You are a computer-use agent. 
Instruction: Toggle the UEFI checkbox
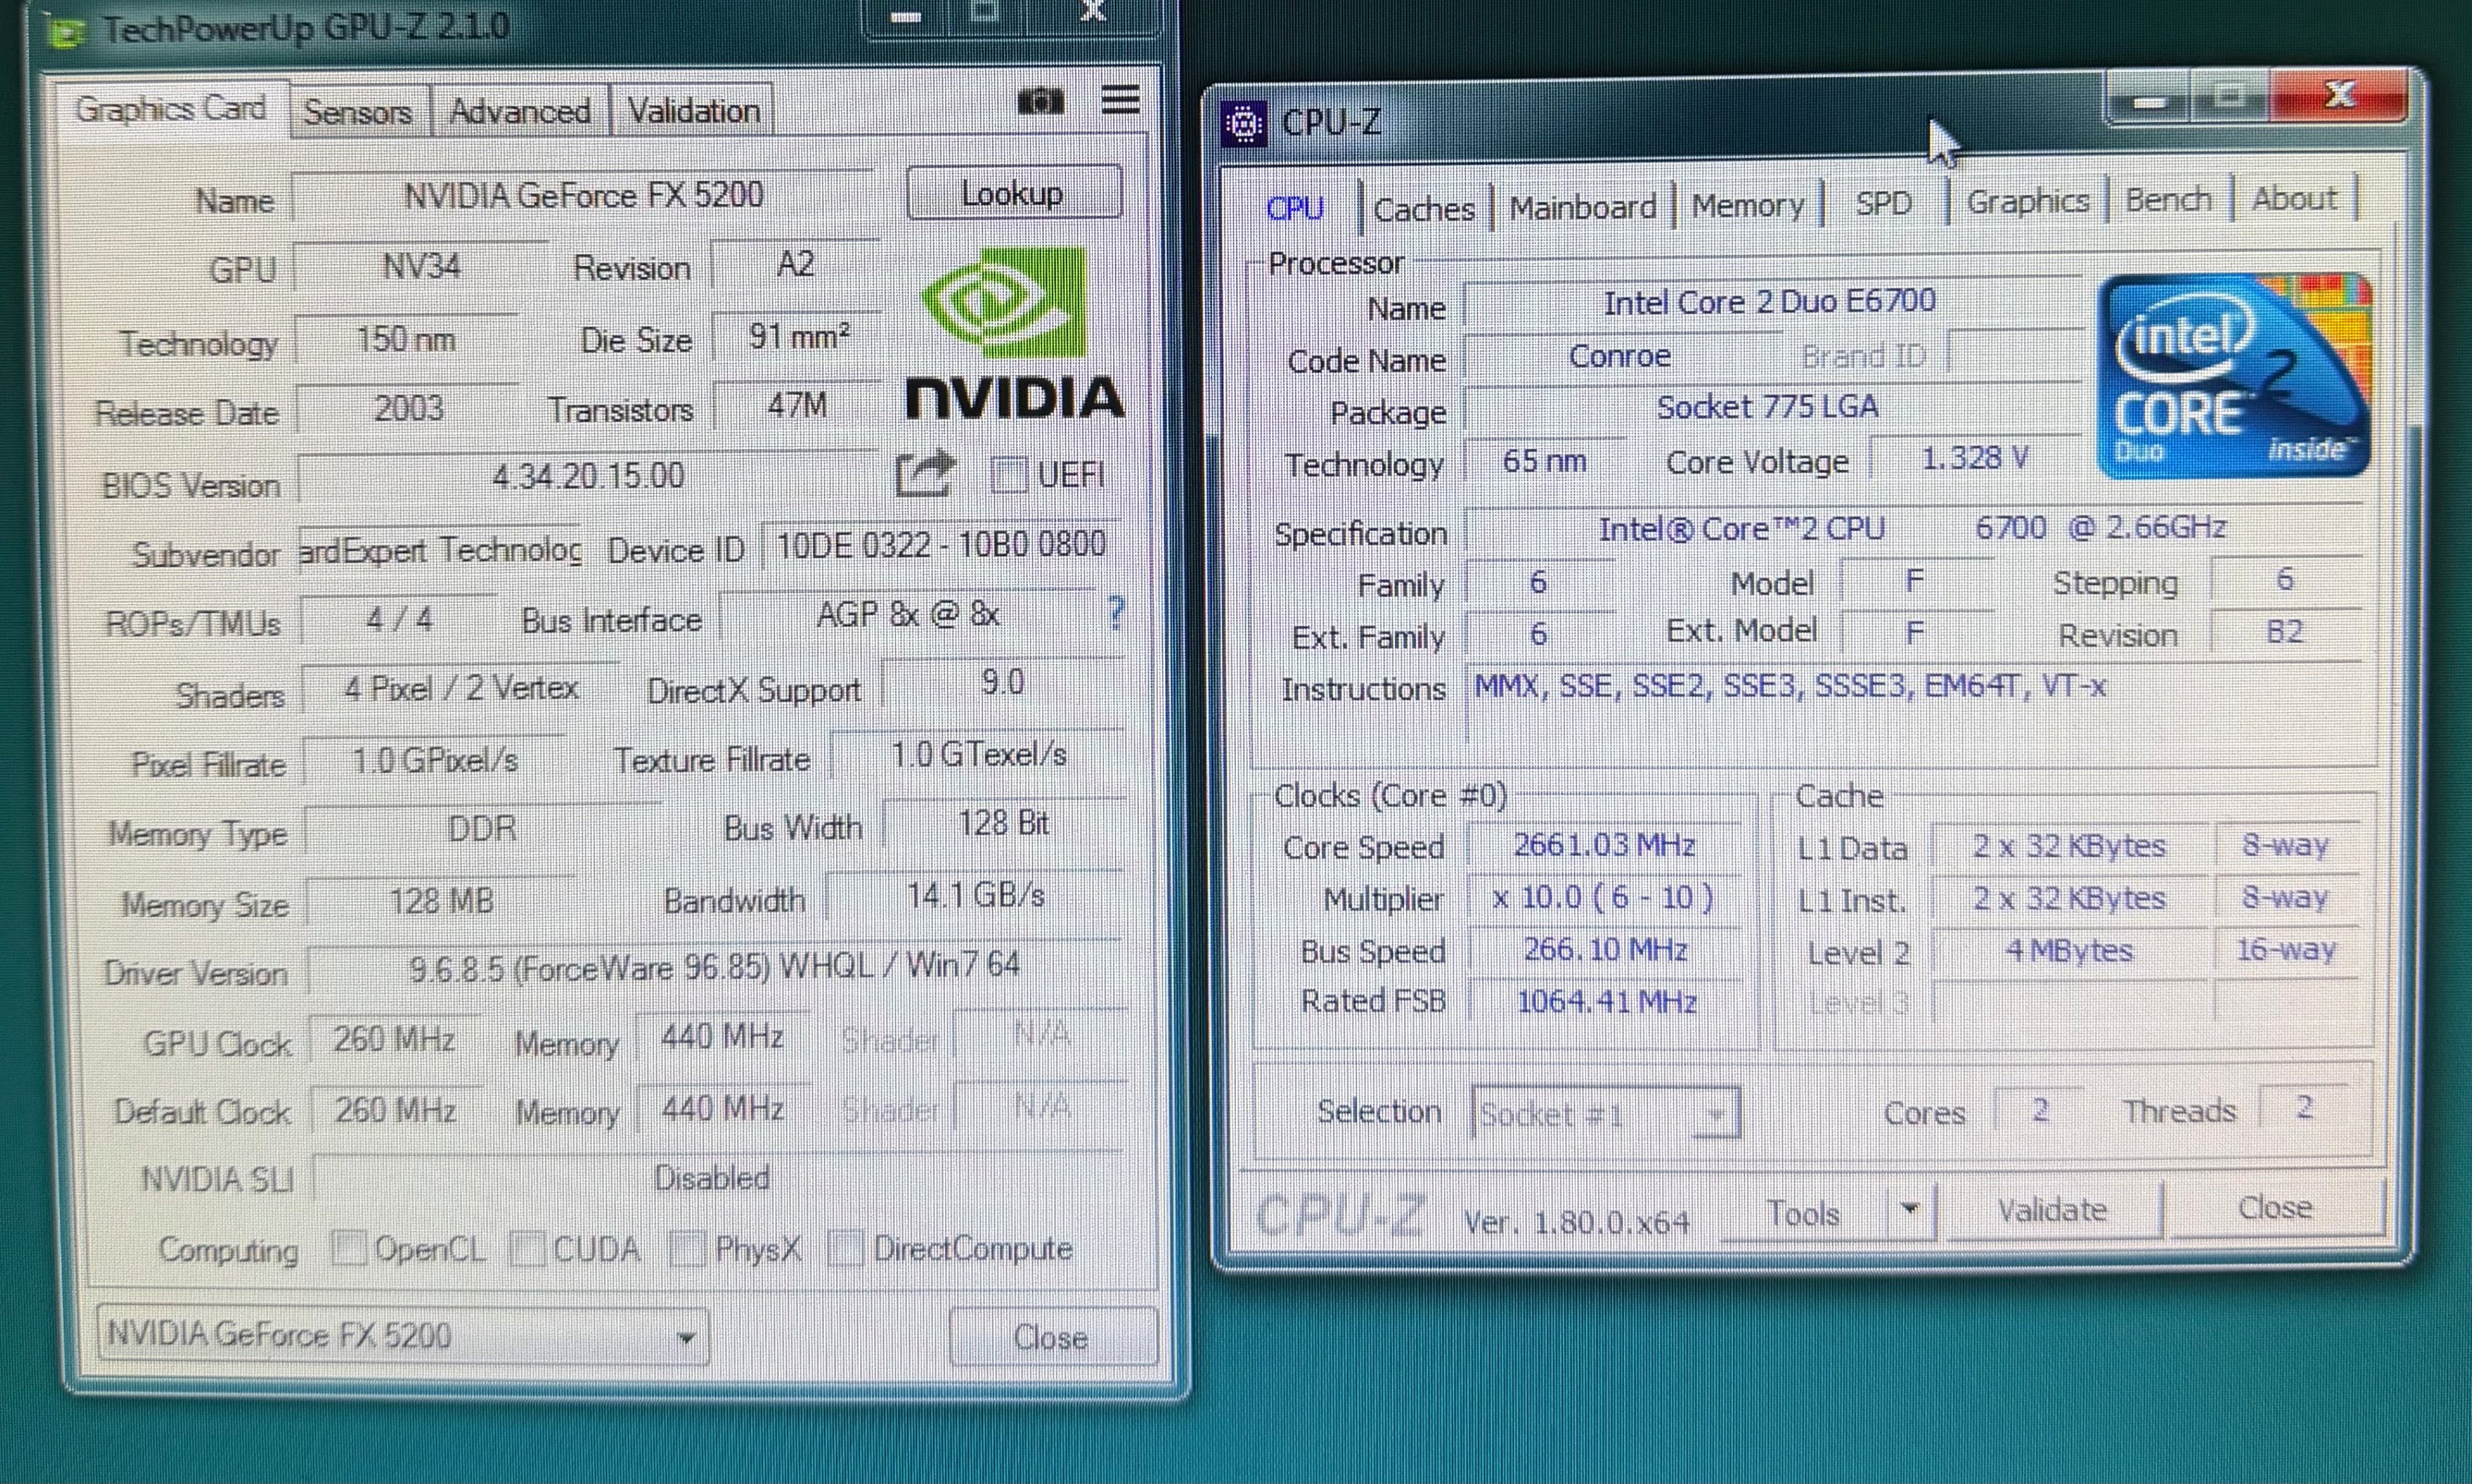(x=1008, y=474)
